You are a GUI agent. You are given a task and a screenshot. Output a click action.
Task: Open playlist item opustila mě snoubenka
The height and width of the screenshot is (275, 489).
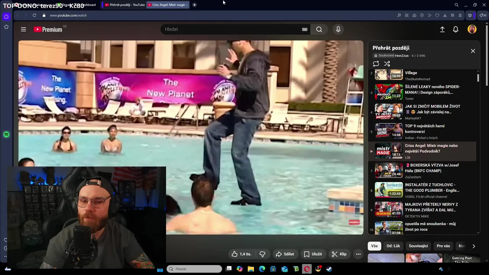(x=422, y=228)
